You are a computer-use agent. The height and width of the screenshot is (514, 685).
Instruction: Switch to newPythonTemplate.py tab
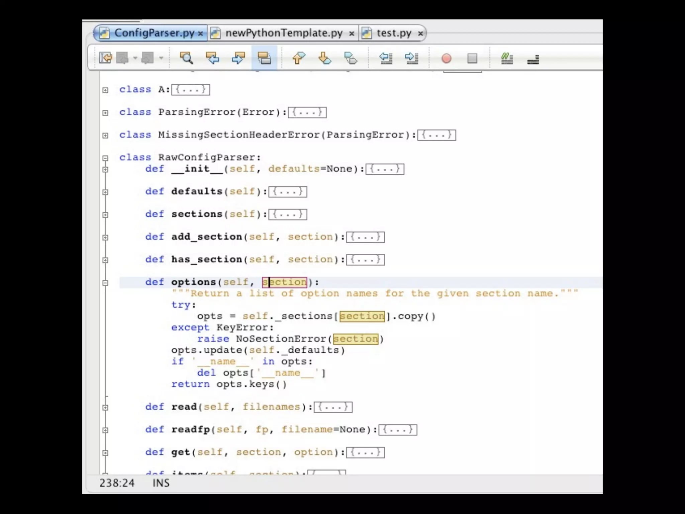284,33
